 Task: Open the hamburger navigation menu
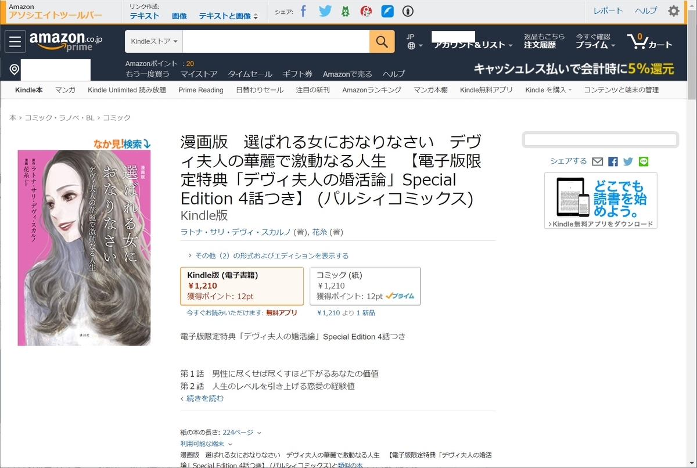(x=15, y=42)
